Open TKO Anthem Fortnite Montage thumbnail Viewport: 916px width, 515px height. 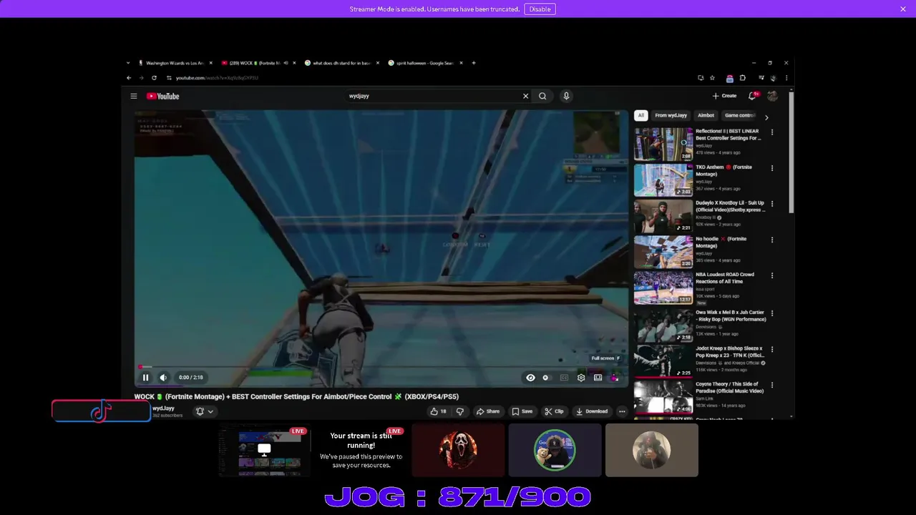(663, 180)
